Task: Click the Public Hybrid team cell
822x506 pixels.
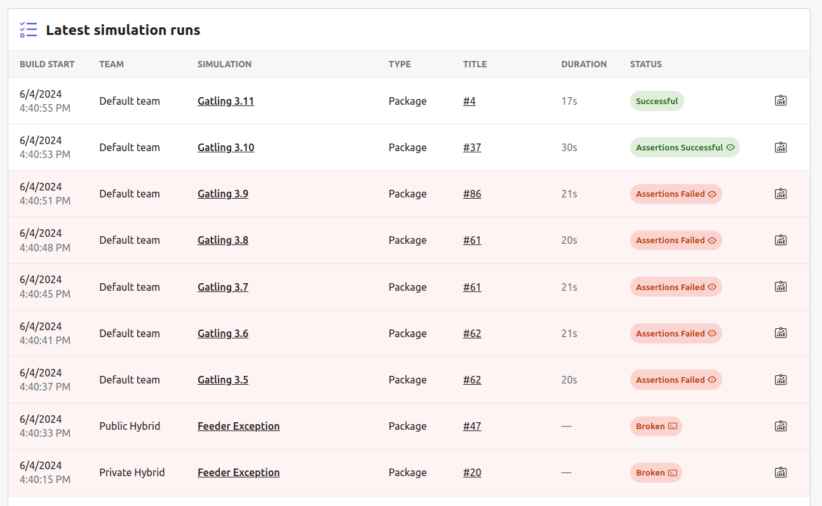Action: [x=130, y=426]
